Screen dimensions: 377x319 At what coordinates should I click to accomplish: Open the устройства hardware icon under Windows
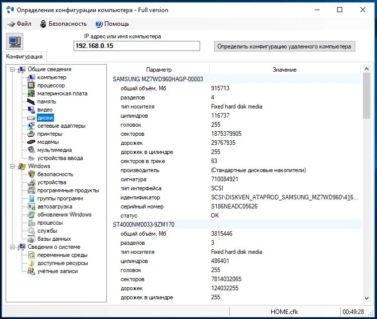coord(31,183)
